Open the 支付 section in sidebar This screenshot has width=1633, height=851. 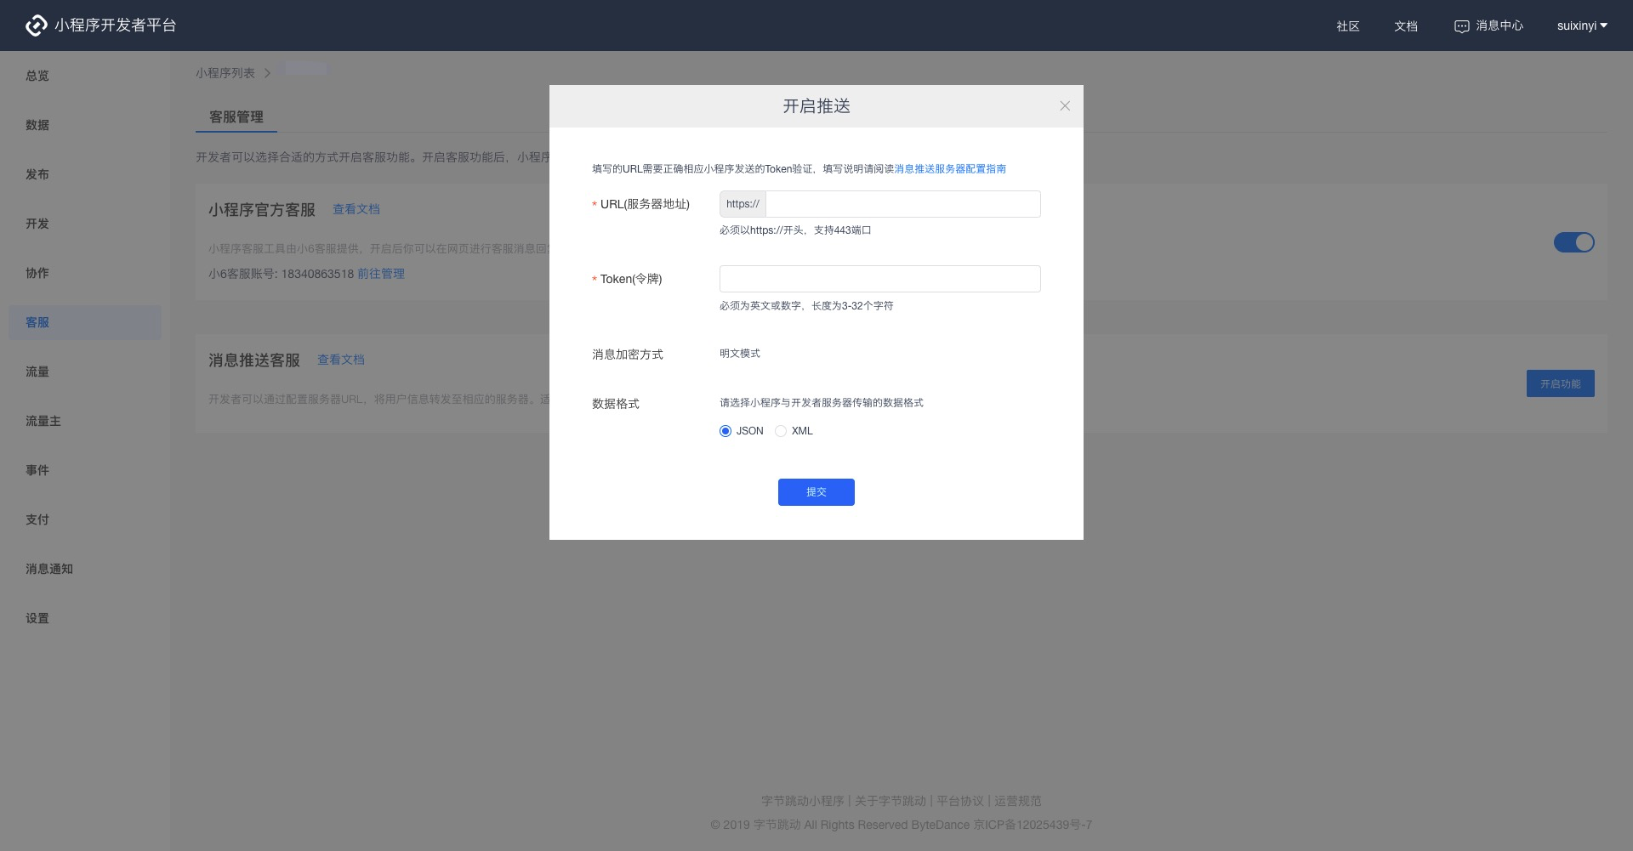(37, 519)
